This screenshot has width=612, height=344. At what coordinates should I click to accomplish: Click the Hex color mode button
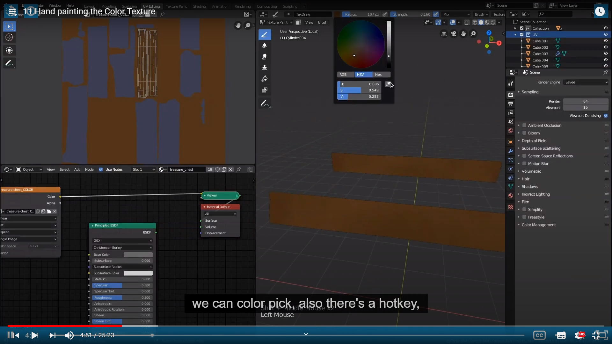pyautogui.click(x=378, y=75)
